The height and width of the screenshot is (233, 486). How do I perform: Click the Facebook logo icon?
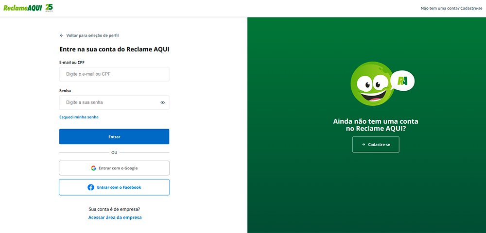tap(91, 187)
